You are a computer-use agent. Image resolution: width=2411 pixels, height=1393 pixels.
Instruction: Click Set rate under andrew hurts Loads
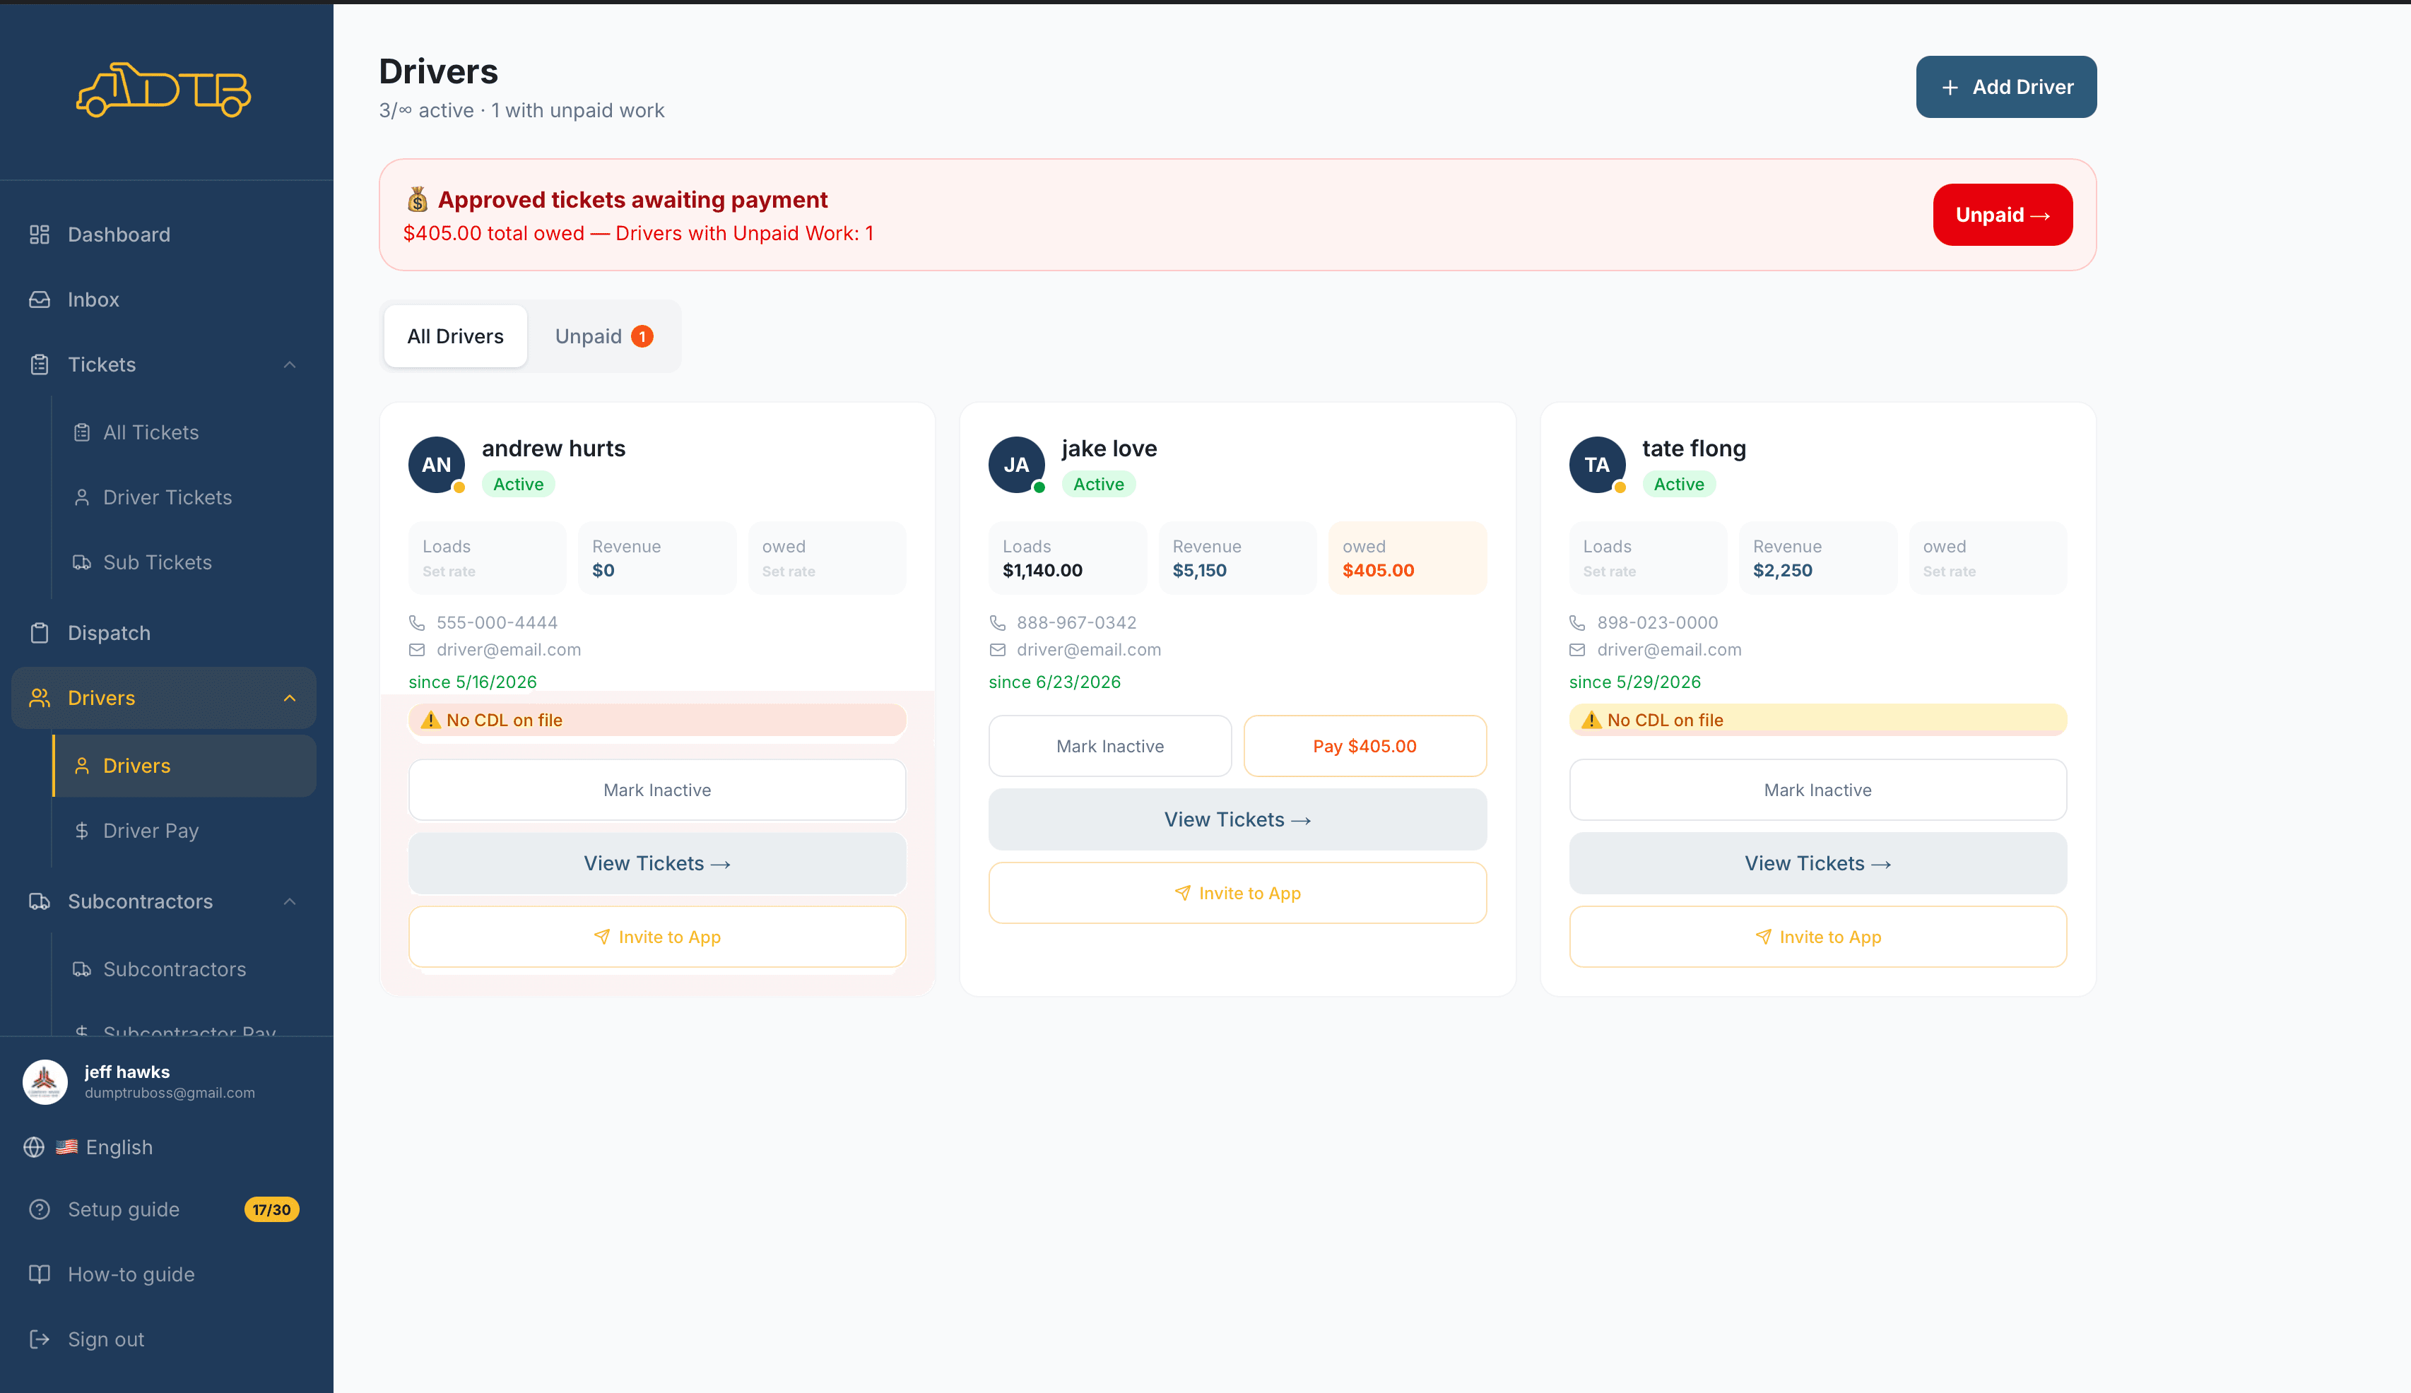coord(449,571)
